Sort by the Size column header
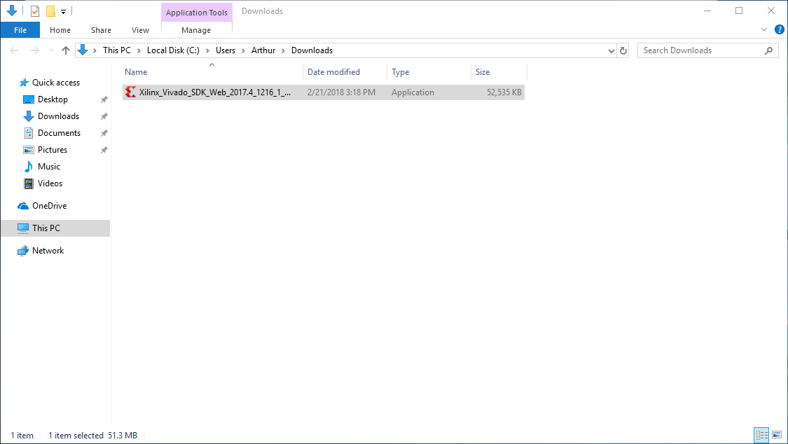The height and width of the screenshot is (444, 788). [x=499, y=72]
